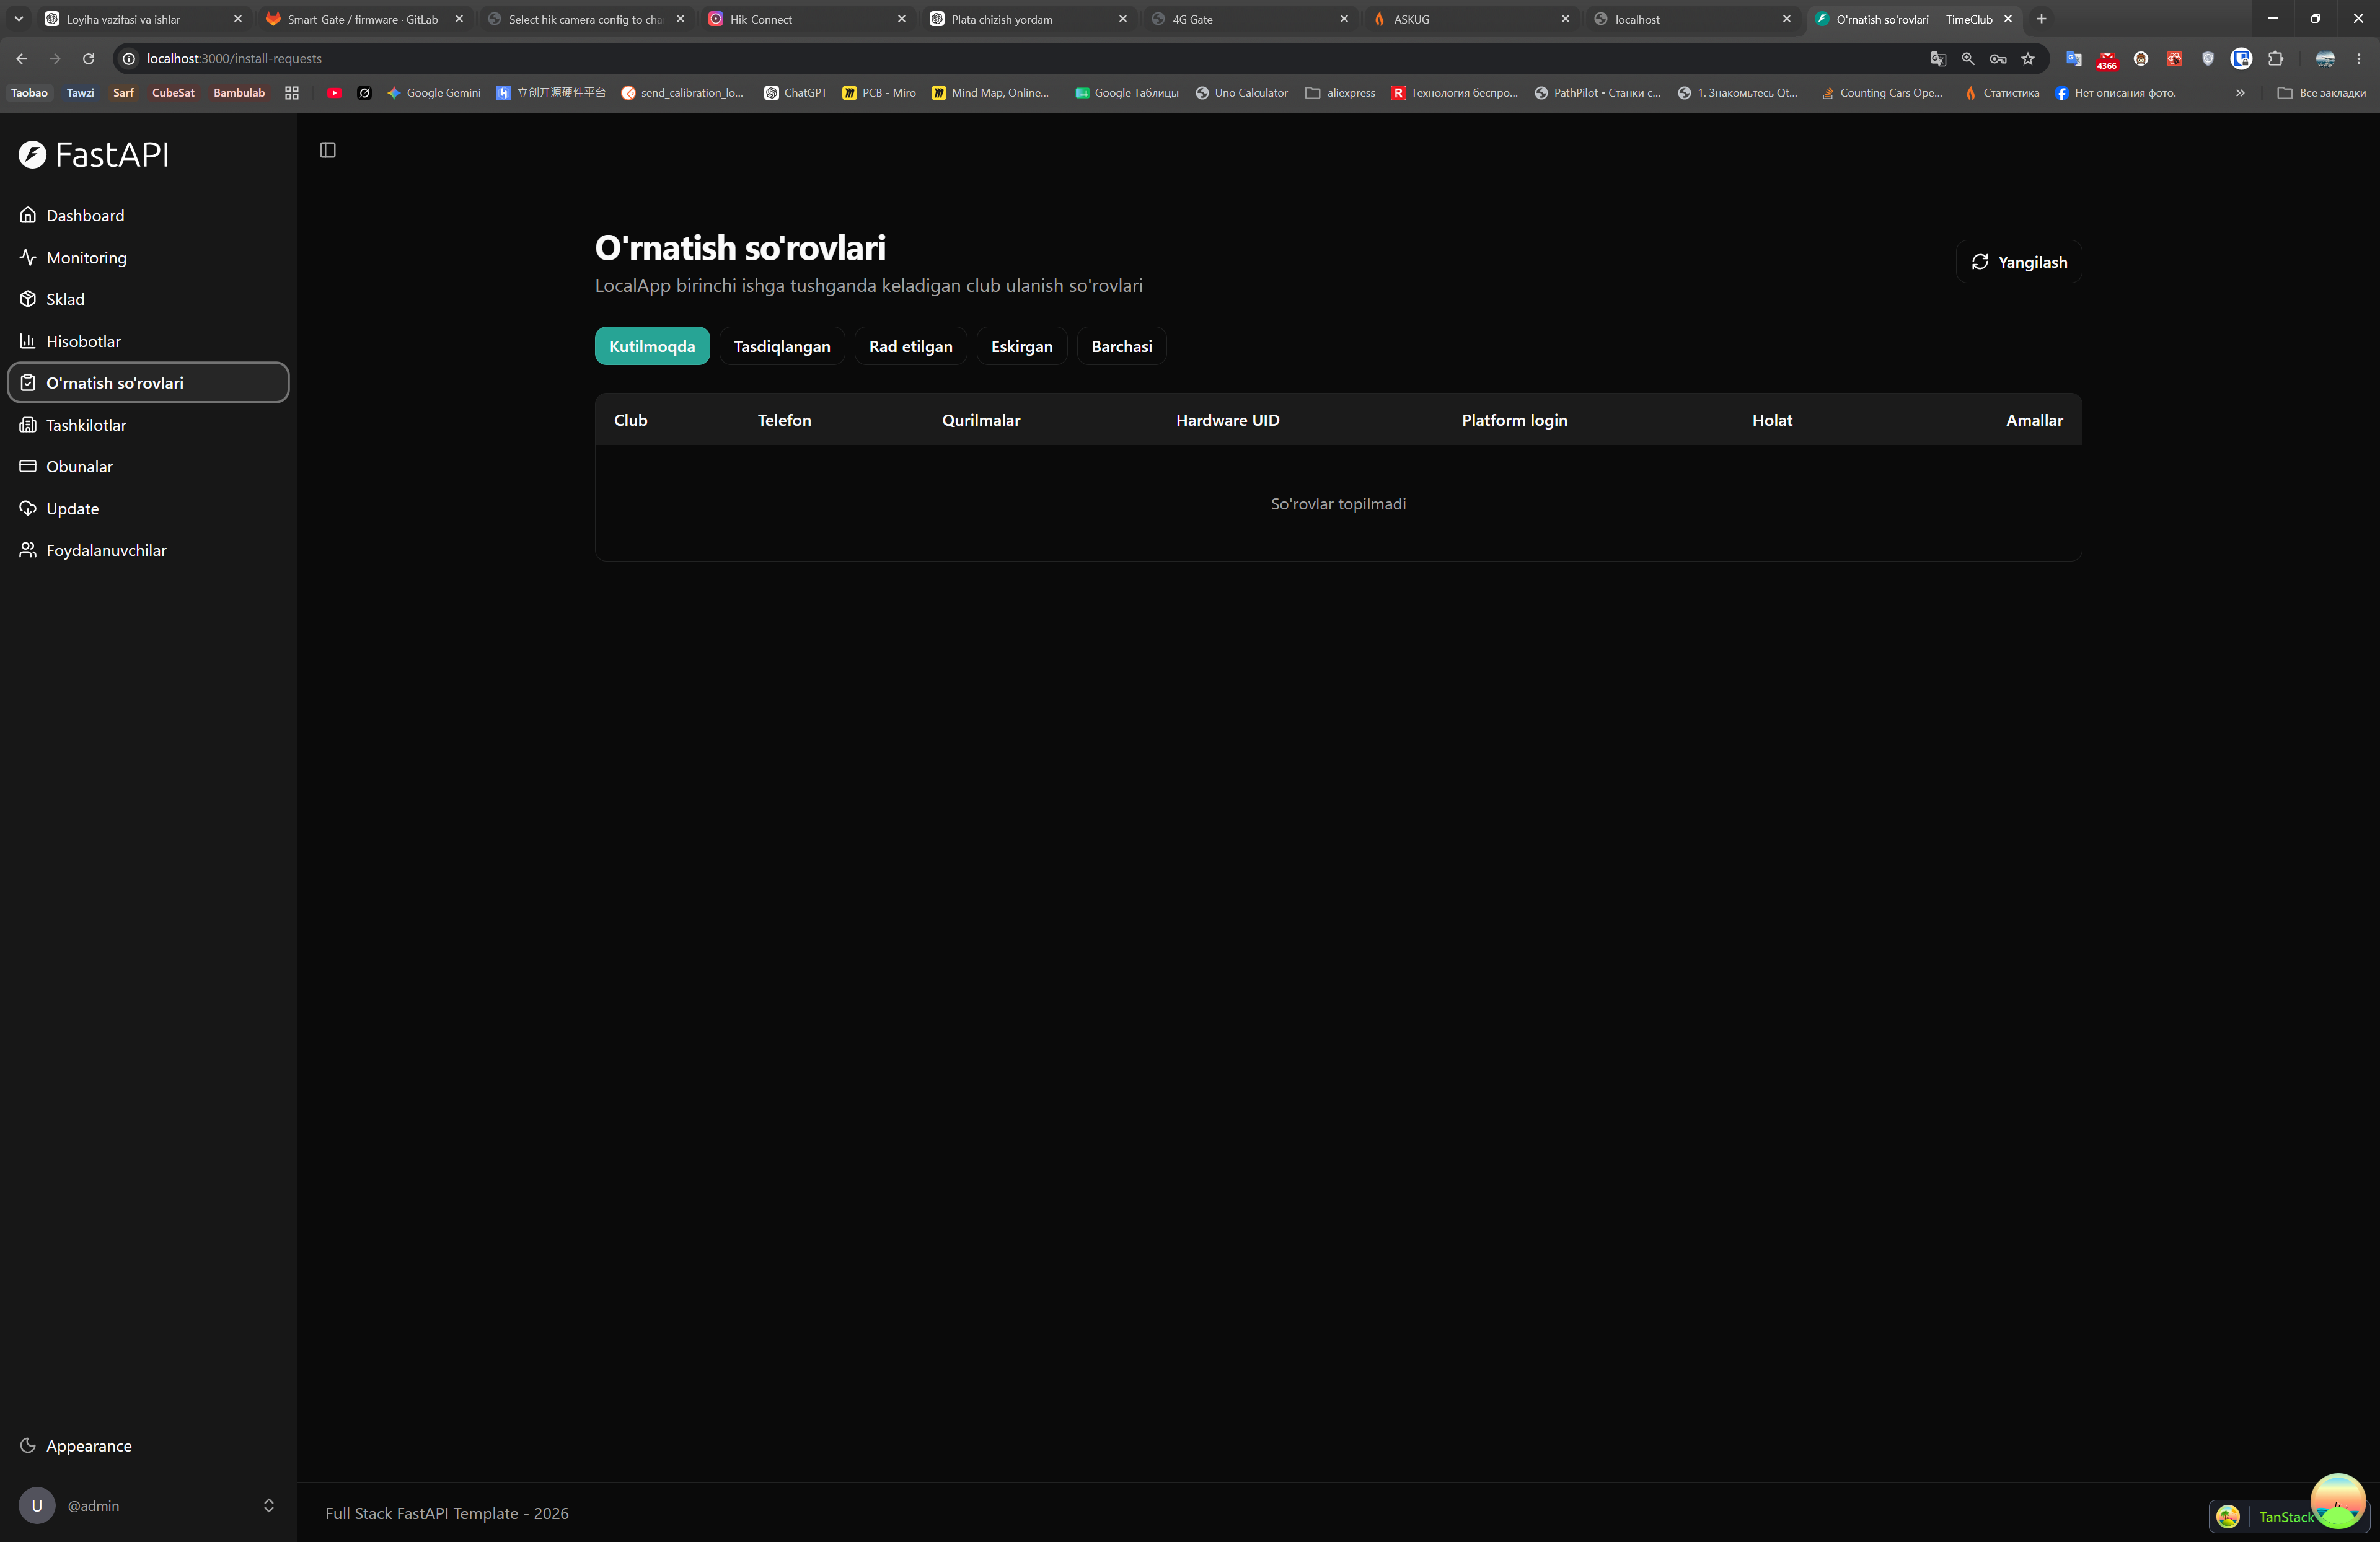Click the browser address bar
The image size is (2380, 1542).
(1020, 59)
